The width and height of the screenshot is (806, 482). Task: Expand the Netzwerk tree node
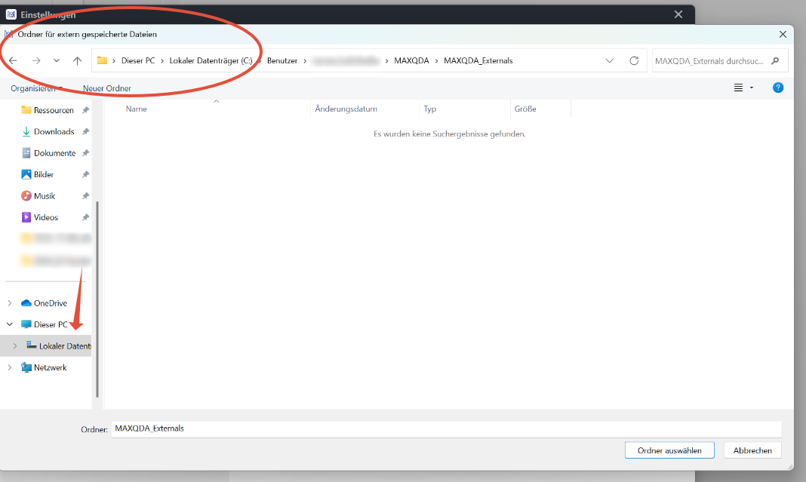pyautogui.click(x=10, y=367)
